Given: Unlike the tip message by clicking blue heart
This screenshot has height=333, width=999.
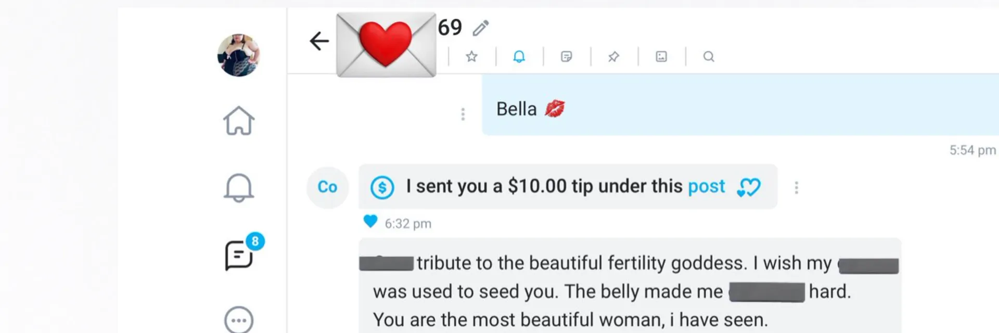Looking at the screenshot, I should pos(370,222).
